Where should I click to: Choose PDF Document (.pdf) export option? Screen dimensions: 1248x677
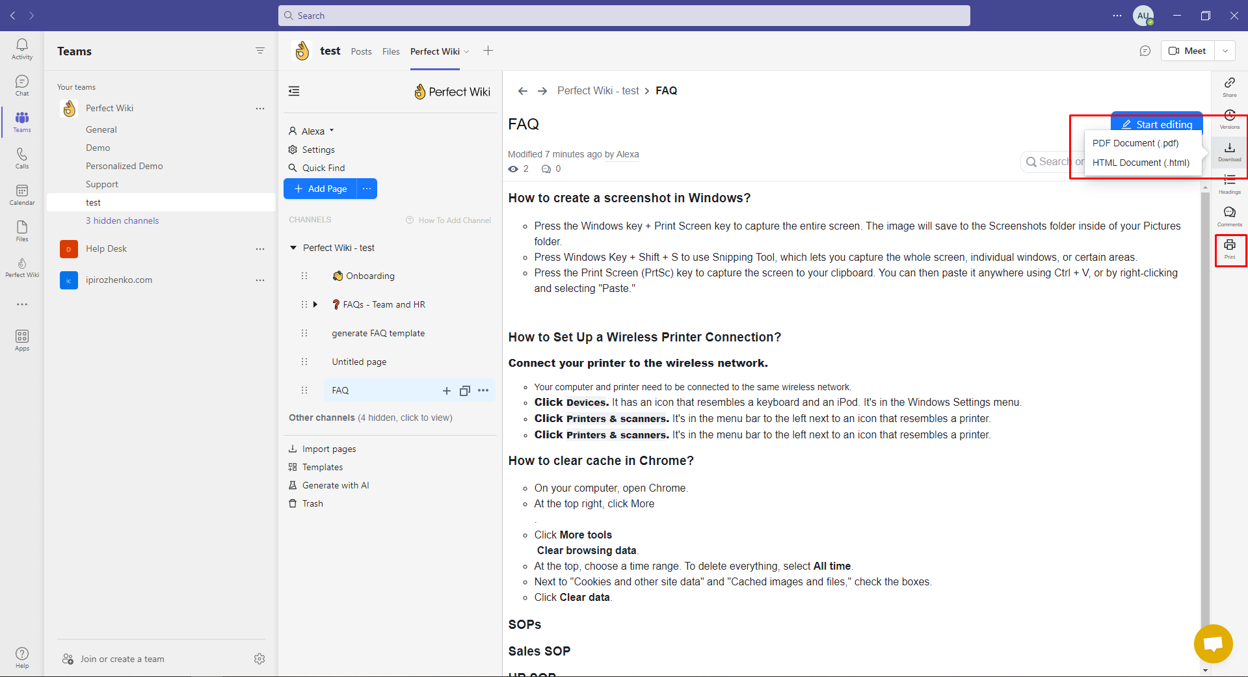click(1134, 143)
